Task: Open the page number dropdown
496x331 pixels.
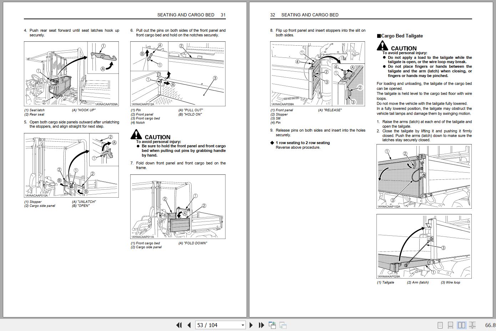Action: coord(242,325)
